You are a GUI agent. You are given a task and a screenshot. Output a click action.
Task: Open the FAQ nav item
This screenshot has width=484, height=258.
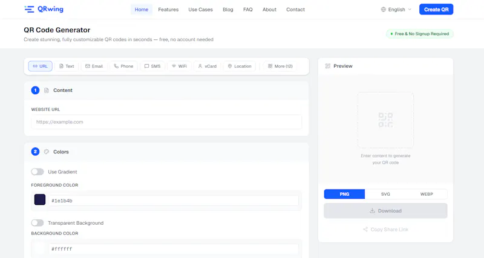click(248, 10)
